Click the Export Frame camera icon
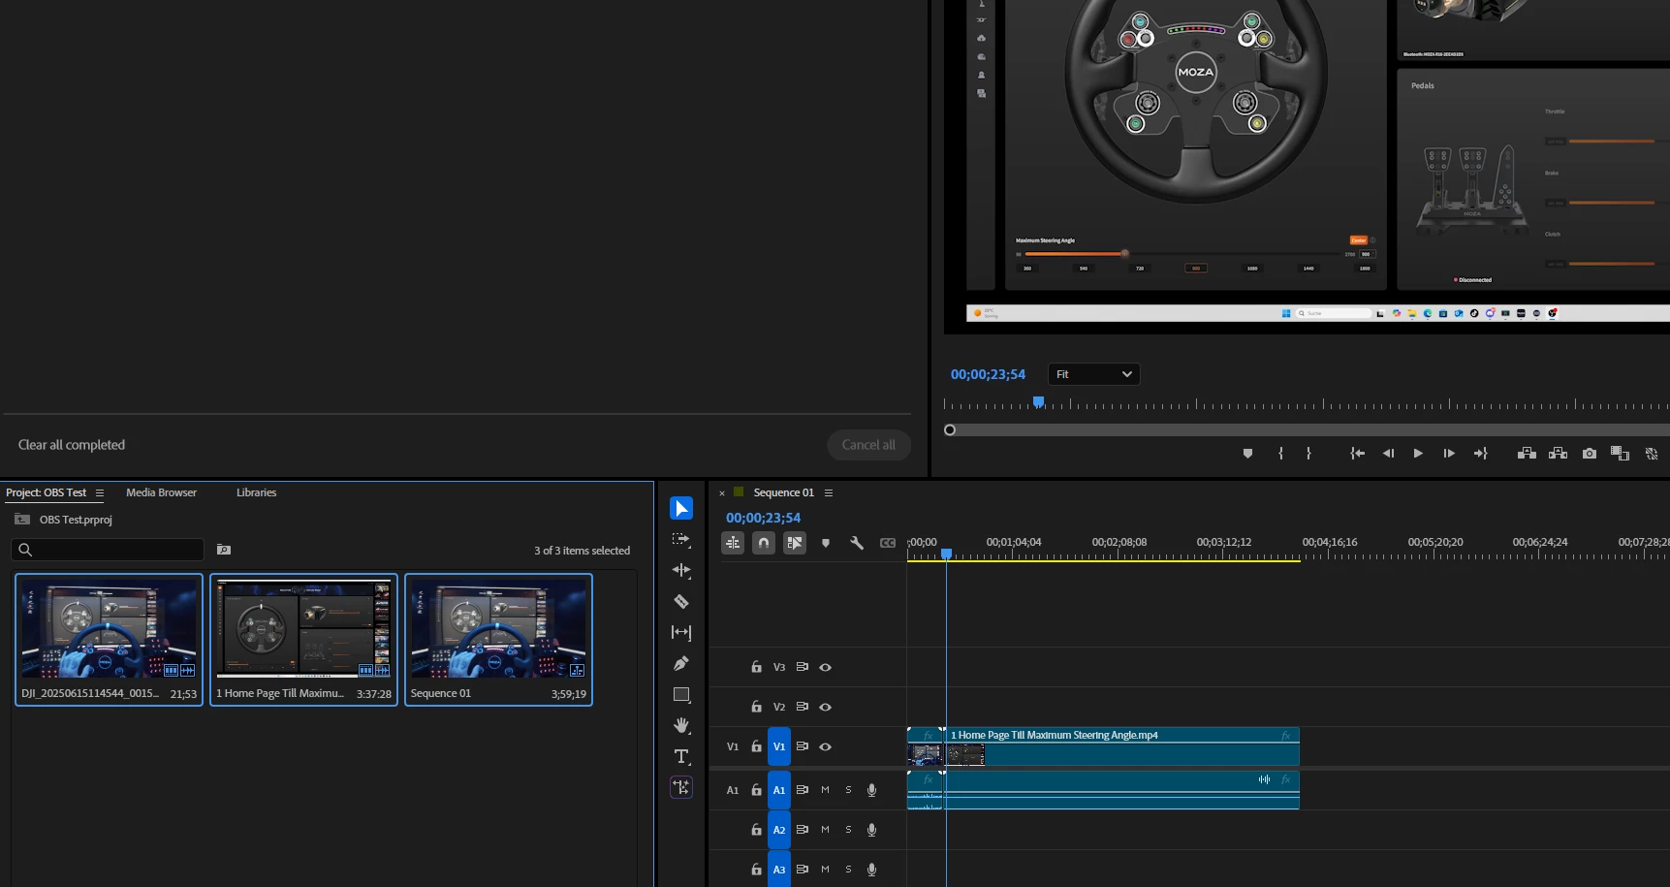The image size is (1670, 887). 1589,454
